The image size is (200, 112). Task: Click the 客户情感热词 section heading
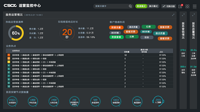[x=117, y=22]
